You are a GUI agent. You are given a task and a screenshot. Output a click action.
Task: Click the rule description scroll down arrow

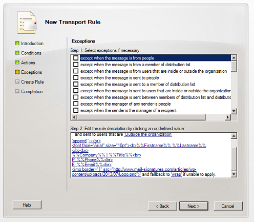tap(234, 174)
